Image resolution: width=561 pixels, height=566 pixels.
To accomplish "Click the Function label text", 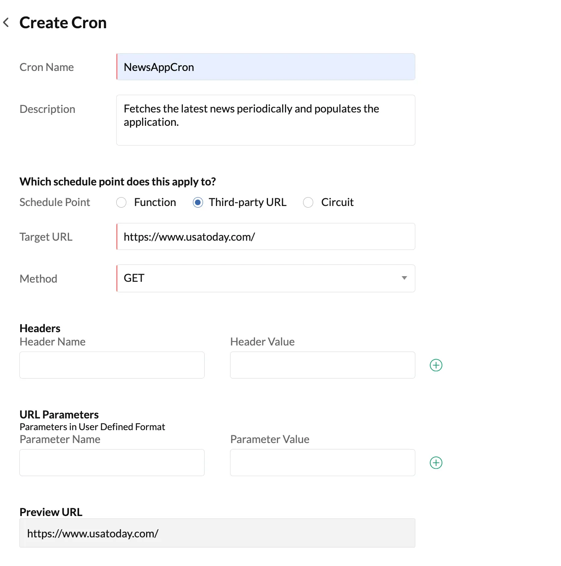I will (155, 202).
